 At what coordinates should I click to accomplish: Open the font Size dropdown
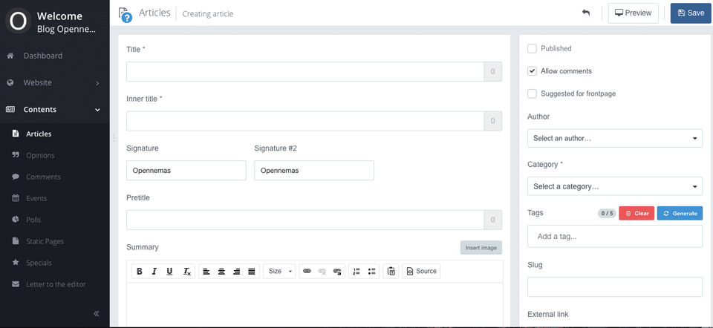pyautogui.click(x=280, y=272)
